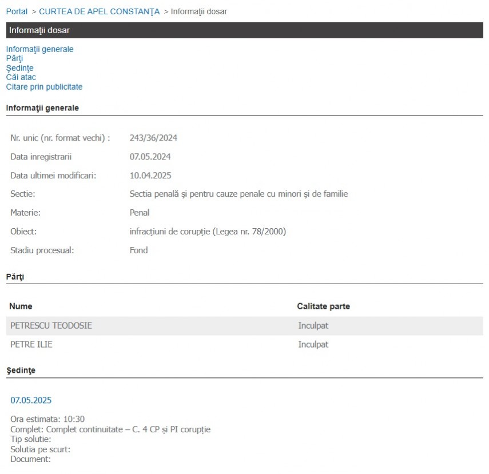Select party row PETRESCU TEODOSIE

[x=245, y=325]
